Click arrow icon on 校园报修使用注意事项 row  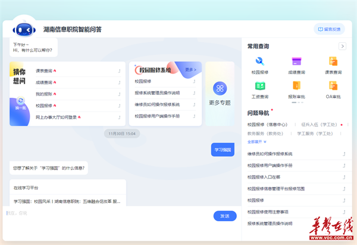tap(344, 212)
